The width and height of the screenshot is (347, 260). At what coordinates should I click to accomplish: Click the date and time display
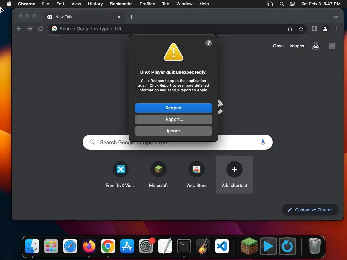click(321, 4)
